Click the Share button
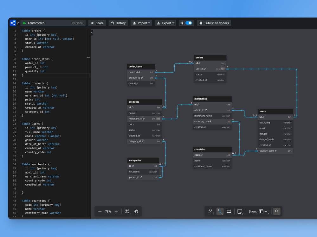 97,23
